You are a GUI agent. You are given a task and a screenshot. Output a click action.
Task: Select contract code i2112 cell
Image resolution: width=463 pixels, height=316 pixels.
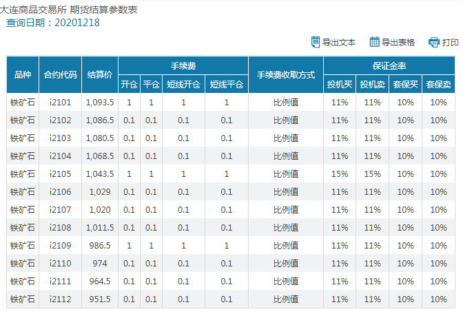[60, 299]
